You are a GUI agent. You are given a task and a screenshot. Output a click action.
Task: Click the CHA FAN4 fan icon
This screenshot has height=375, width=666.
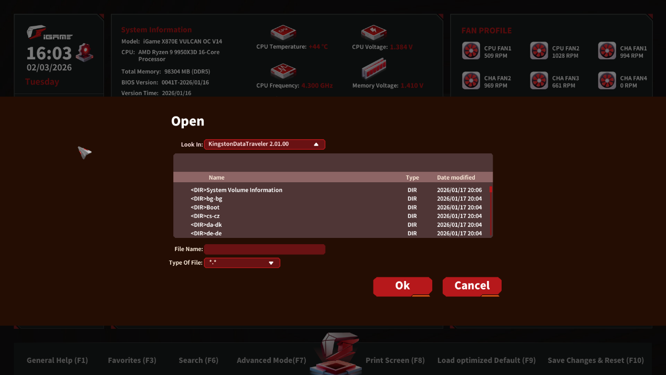coord(607,81)
